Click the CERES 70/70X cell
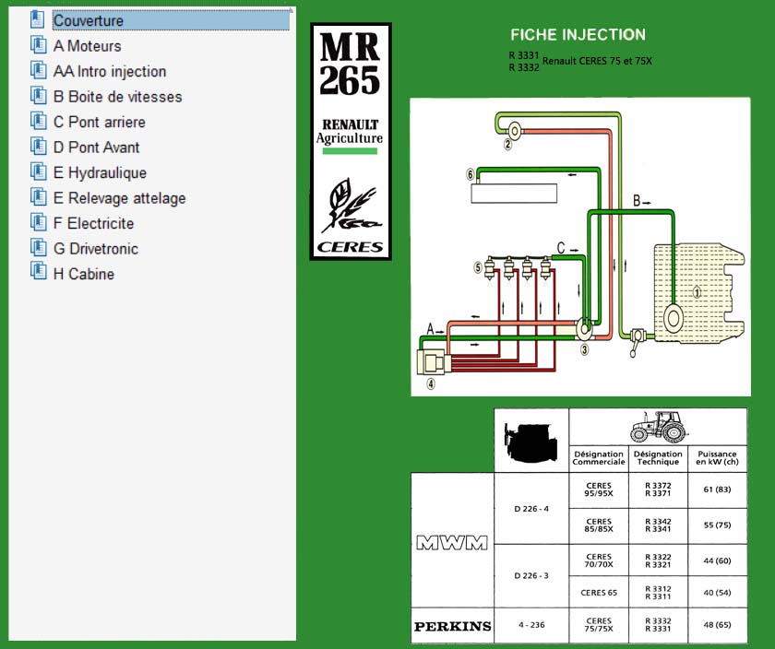This screenshot has height=649, width=775. (599, 560)
